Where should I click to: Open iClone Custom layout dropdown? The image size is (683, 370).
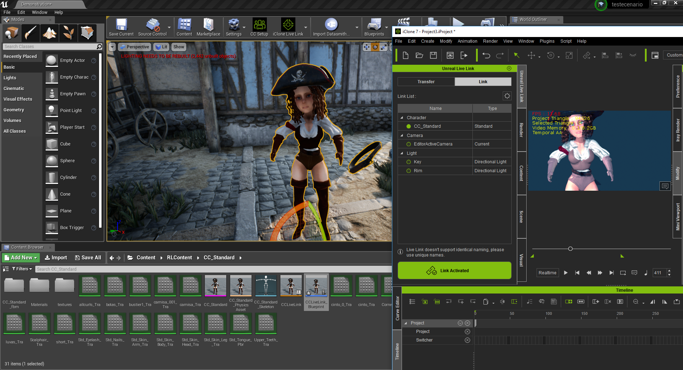tap(673, 55)
